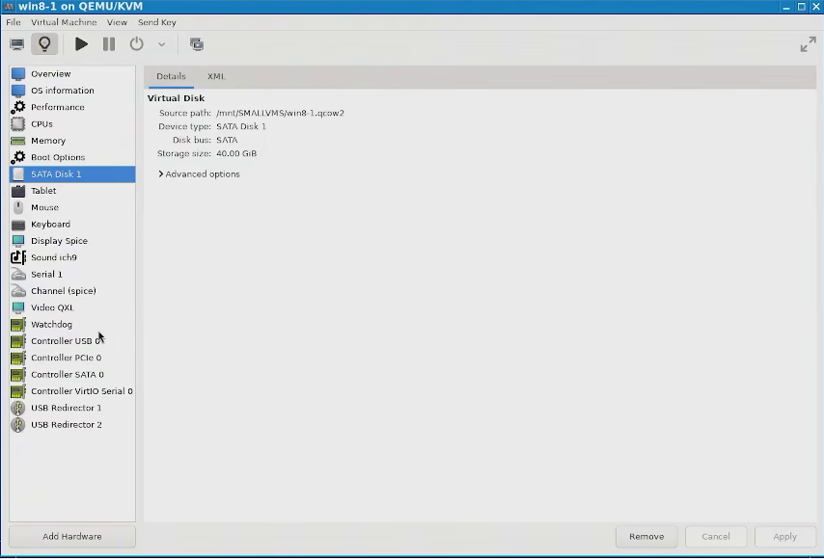Select Controller SATA 0 entry

click(72, 375)
